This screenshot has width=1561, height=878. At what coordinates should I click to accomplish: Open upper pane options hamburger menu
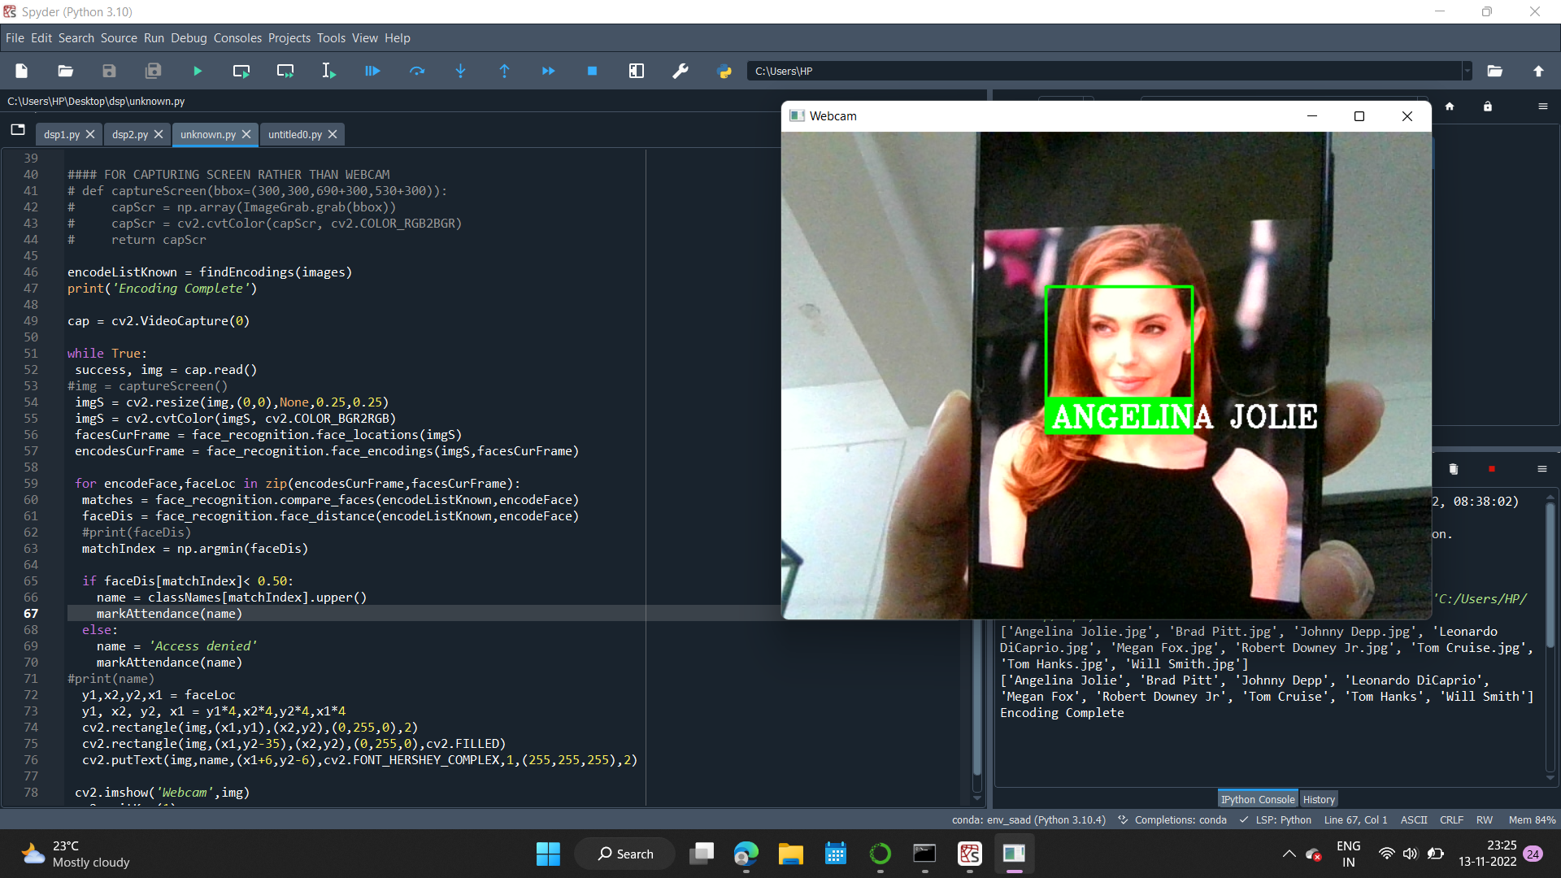(1542, 106)
